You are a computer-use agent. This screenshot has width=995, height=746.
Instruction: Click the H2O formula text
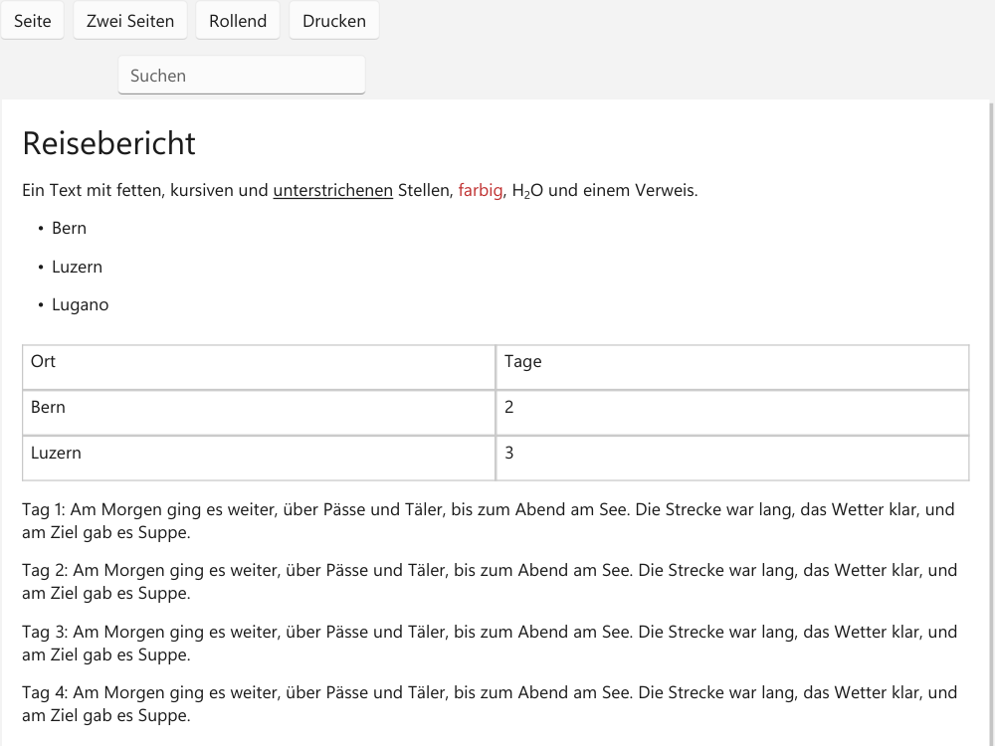pos(527,190)
